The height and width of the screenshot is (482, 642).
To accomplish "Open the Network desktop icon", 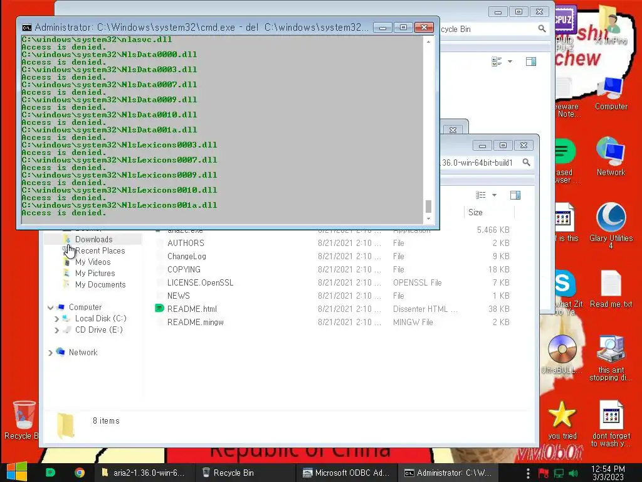I will pyautogui.click(x=611, y=156).
